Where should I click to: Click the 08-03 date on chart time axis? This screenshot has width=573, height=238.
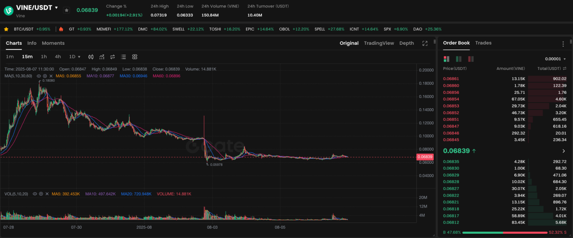click(x=212, y=227)
